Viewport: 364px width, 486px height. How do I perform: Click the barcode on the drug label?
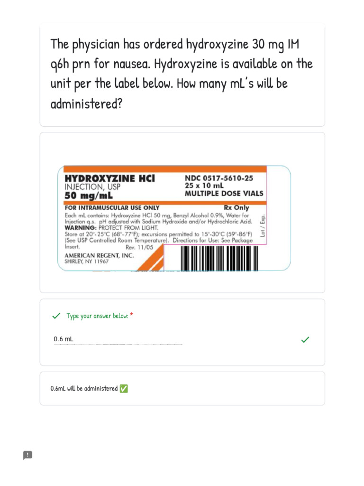219,258
